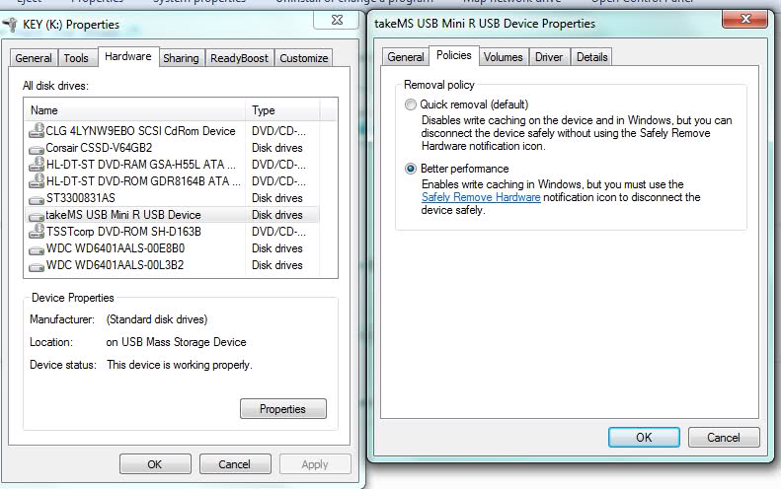The image size is (781, 489).
Task: Open the Driver tab
Action: pyautogui.click(x=549, y=57)
